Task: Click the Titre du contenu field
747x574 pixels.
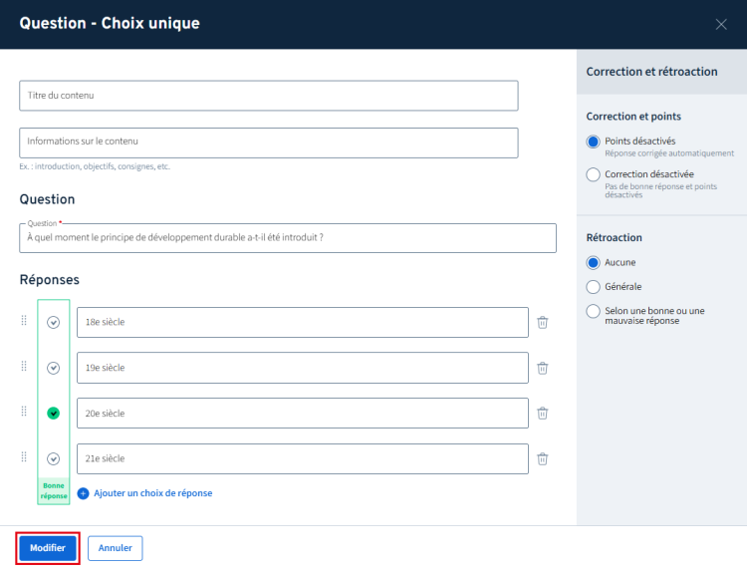Action: [x=268, y=96]
